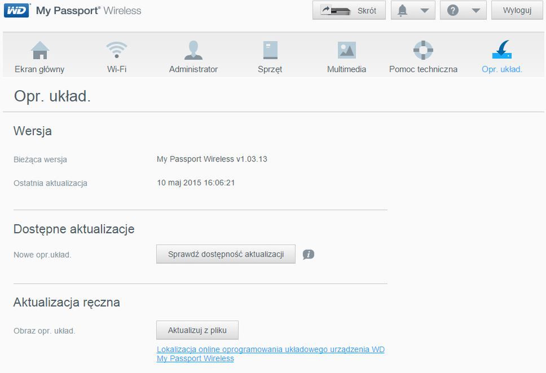Switch to the Sprzęt tab label
This screenshot has height=373, width=546.
click(x=270, y=69)
